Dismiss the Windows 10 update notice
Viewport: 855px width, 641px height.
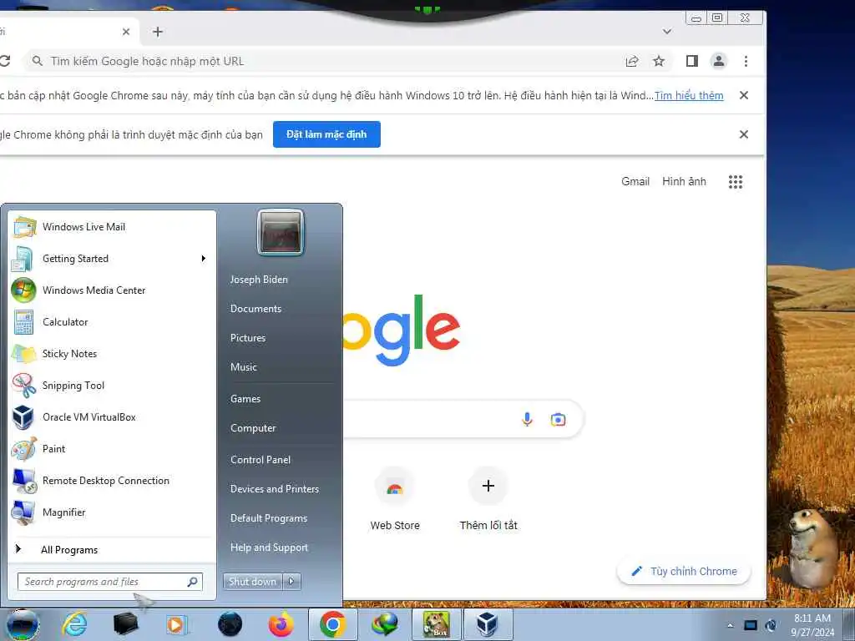coord(743,95)
